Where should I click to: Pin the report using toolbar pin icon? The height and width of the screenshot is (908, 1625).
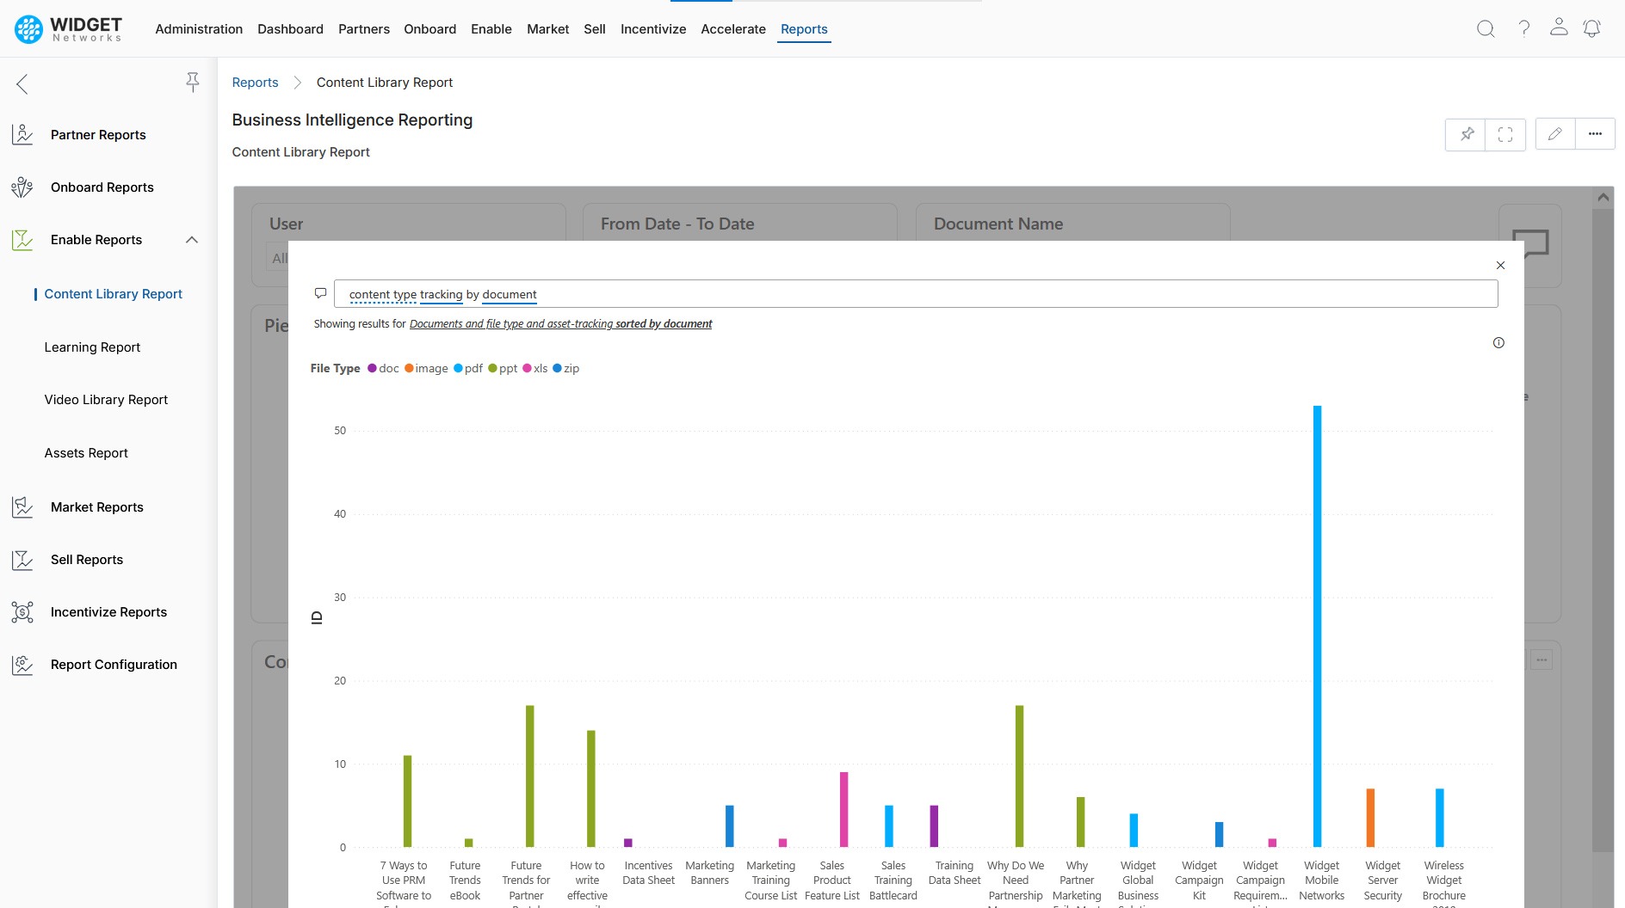[1466, 134]
